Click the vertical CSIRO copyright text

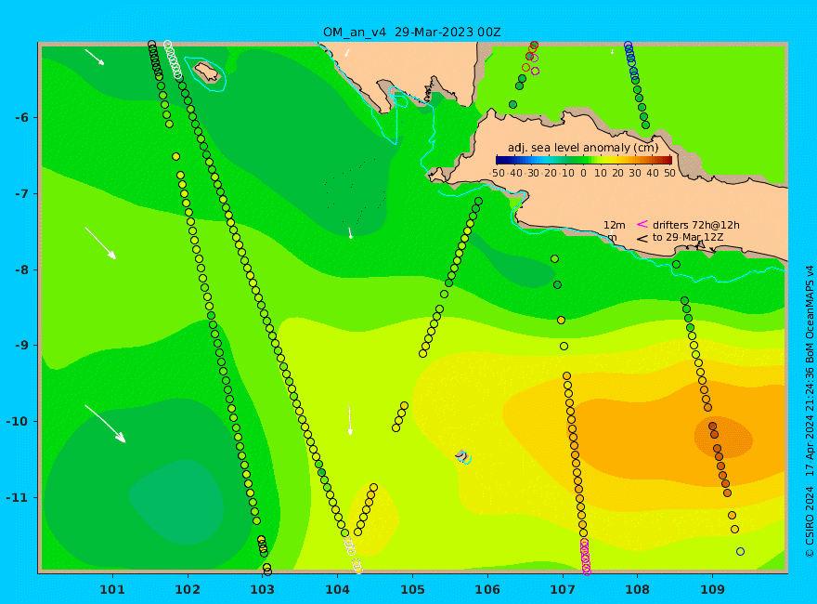pyautogui.click(x=810, y=412)
